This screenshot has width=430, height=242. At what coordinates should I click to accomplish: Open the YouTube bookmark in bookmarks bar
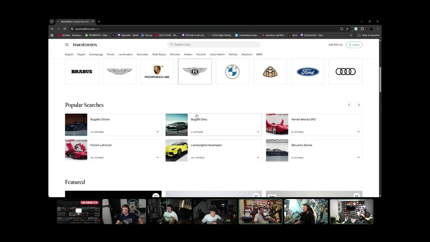(x=70, y=35)
